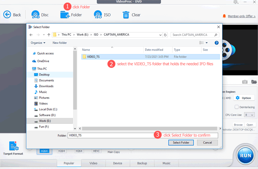Switch to the Device tab
The image size is (258, 169).
[x=118, y=163]
